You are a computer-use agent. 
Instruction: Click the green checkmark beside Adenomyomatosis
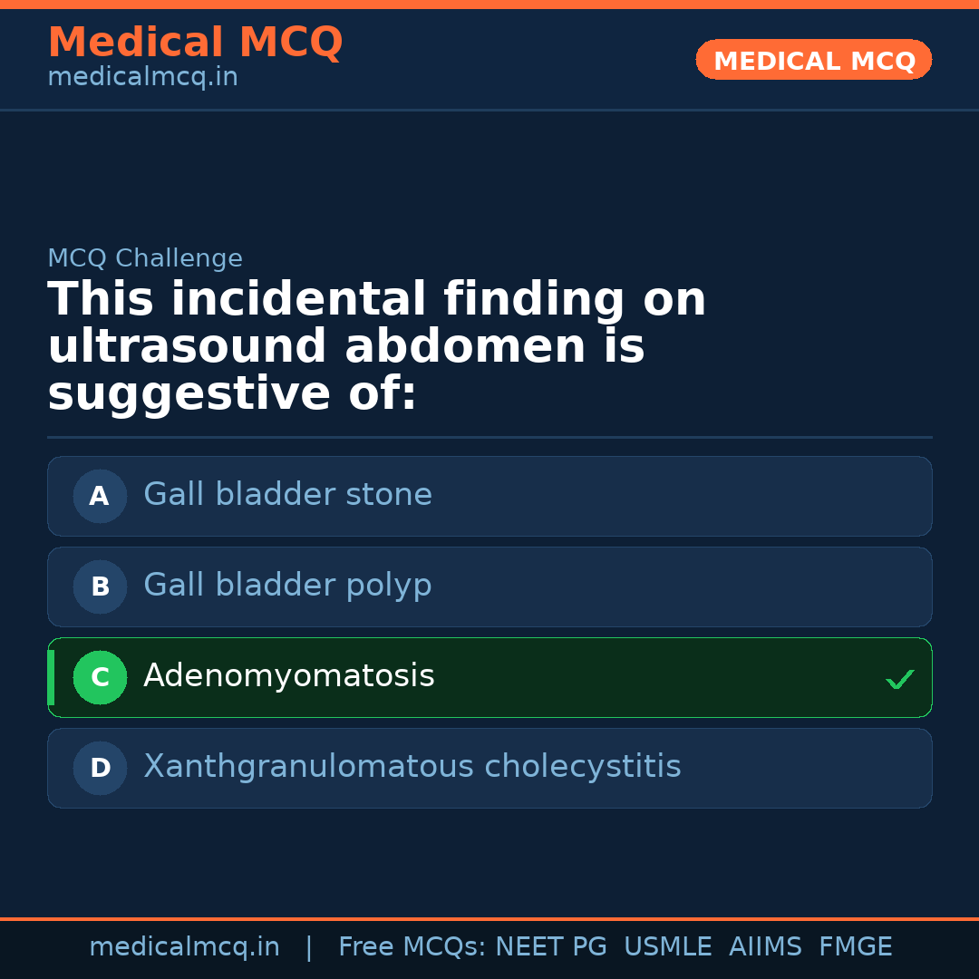pyautogui.click(x=899, y=679)
